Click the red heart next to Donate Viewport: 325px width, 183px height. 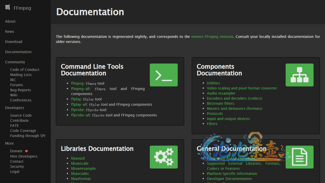[26, 151]
